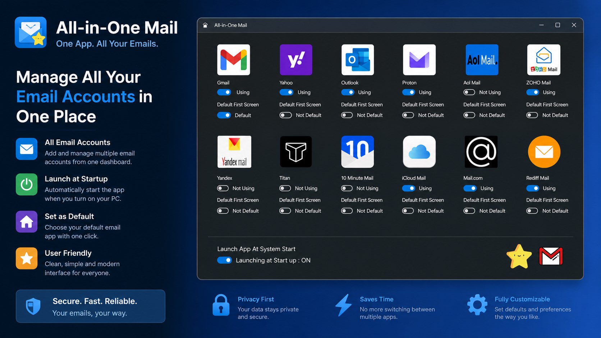Image resolution: width=601 pixels, height=338 pixels.
Task: Open the Gmail app tile icon
Action: point(234,60)
